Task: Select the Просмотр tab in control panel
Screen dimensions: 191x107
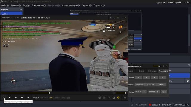Action: pos(163,71)
